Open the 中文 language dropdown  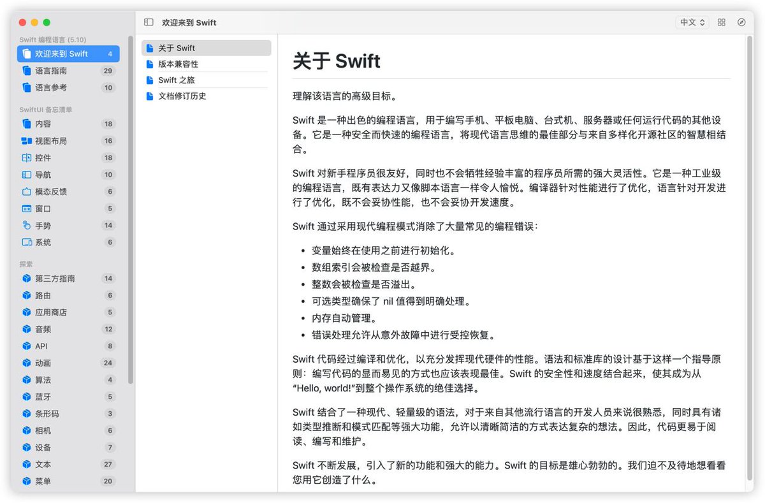coord(692,22)
